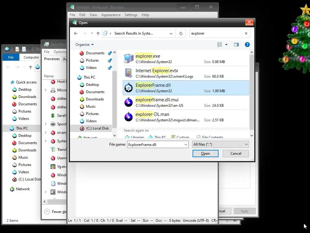The height and width of the screenshot is (233, 310).
Task: Toggle the preview pane icon
Action: click(x=236, y=45)
